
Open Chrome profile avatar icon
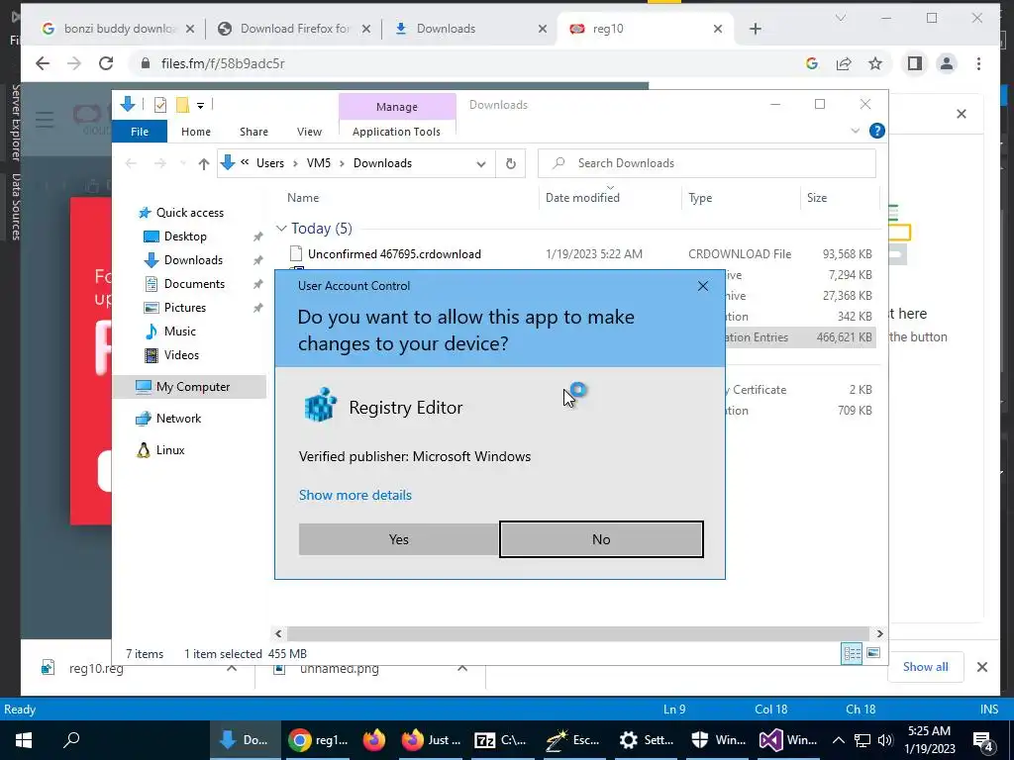click(947, 63)
